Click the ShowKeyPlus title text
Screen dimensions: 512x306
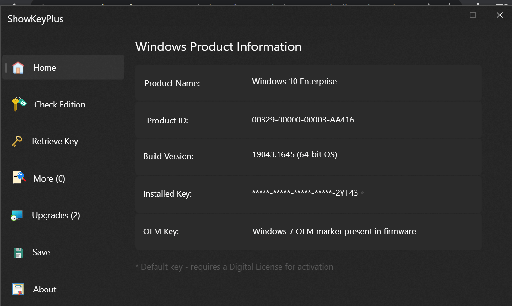click(x=35, y=19)
